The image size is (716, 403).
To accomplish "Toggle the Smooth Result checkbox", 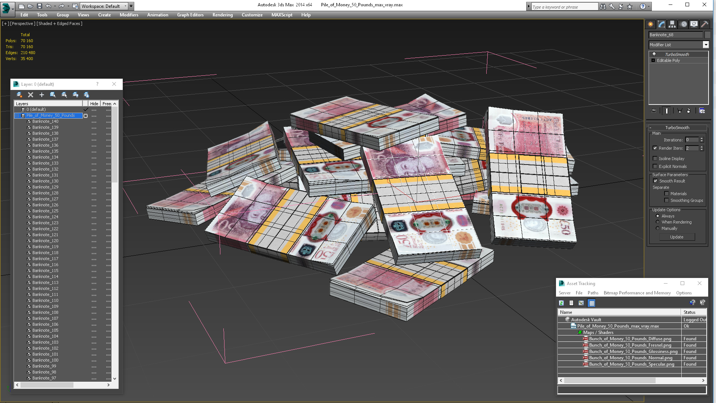I will coord(656,181).
